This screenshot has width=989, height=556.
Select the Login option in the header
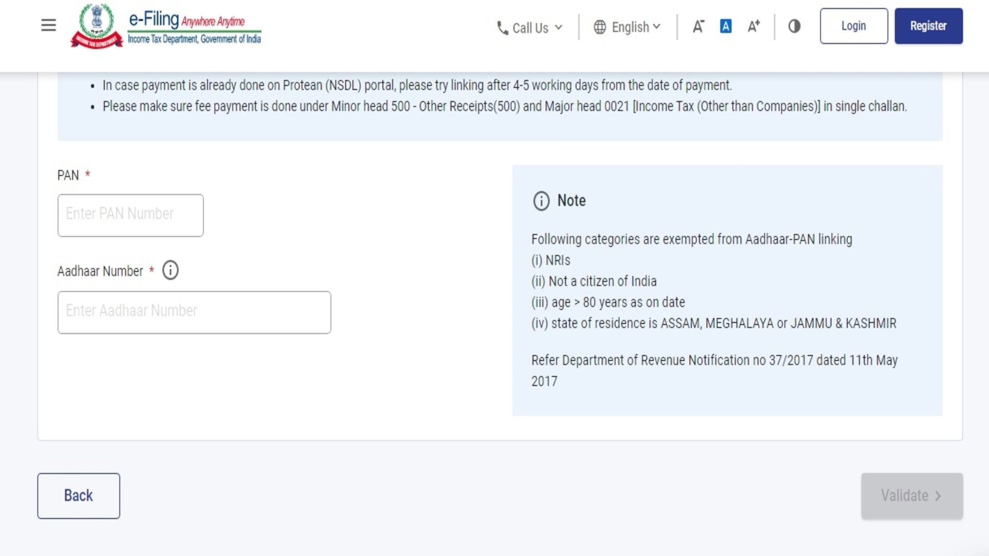853,26
